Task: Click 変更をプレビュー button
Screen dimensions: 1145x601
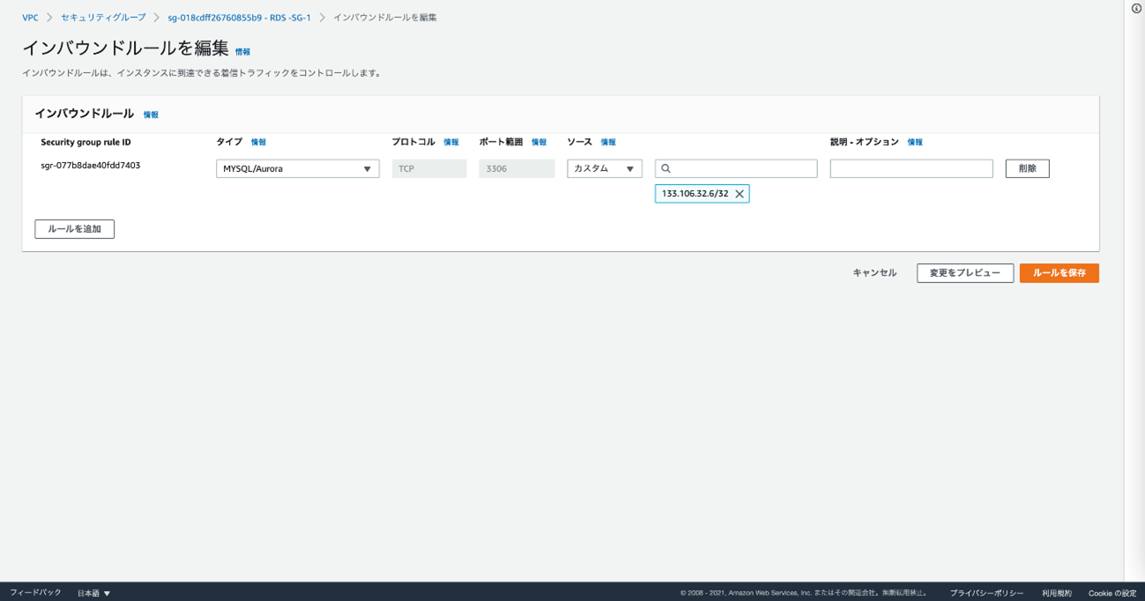Action: [x=964, y=273]
